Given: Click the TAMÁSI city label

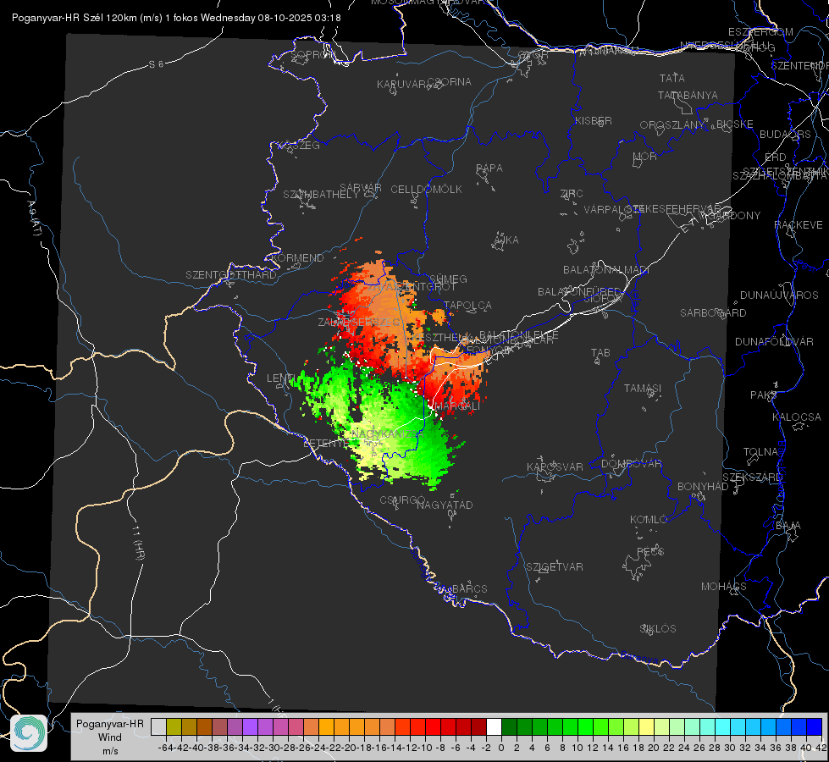Looking at the screenshot, I should click(x=643, y=388).
